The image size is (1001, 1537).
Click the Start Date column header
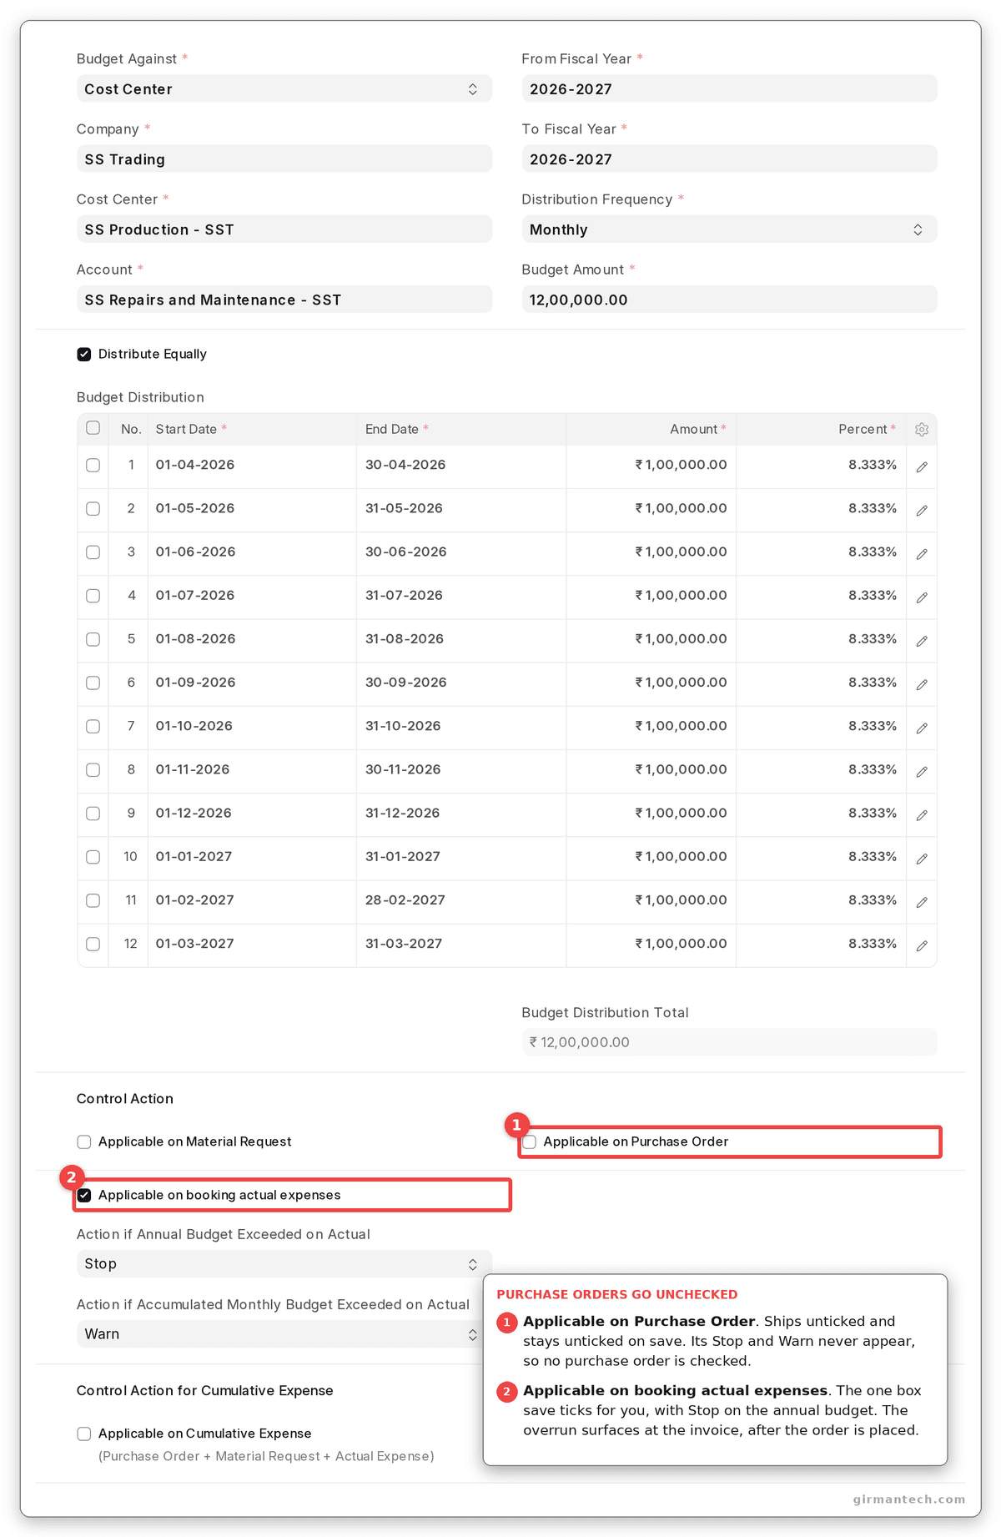pyautogui.click(x=252, y=429)
